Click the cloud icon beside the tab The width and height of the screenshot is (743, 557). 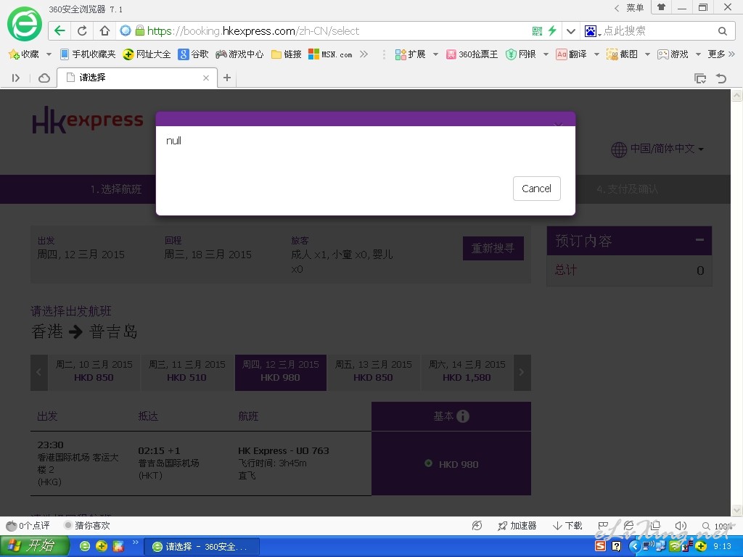pyautogui.click(x=44, y=78)
